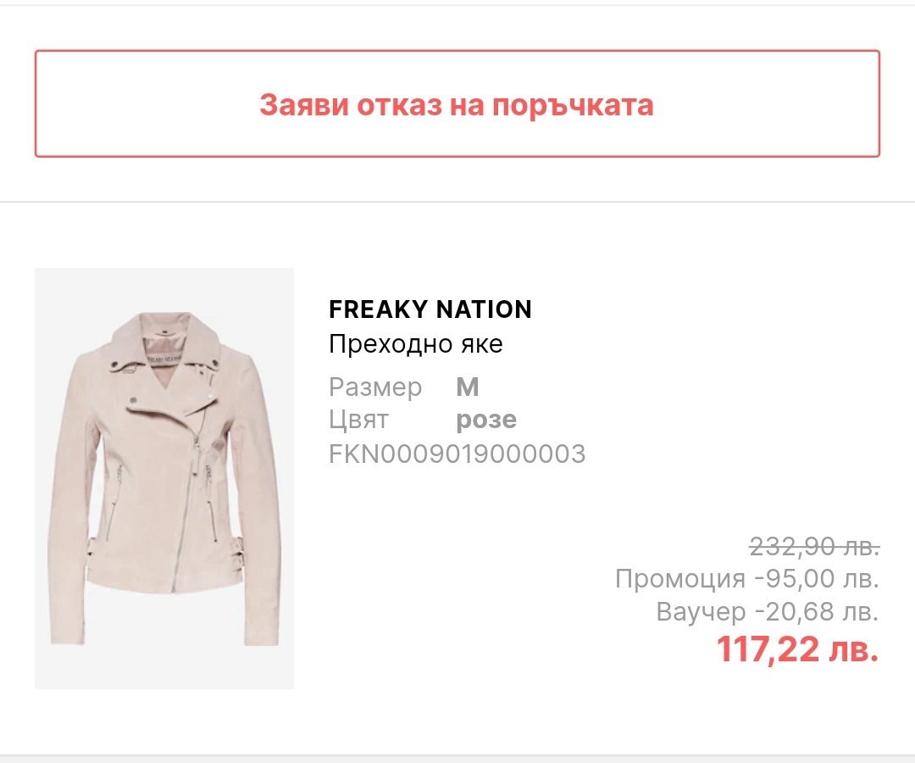Open the pink jacket product thumbnail

tap(164, 478)
